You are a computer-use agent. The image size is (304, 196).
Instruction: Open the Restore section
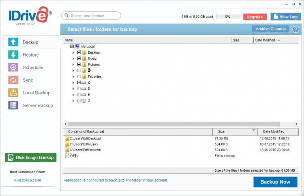32,54
